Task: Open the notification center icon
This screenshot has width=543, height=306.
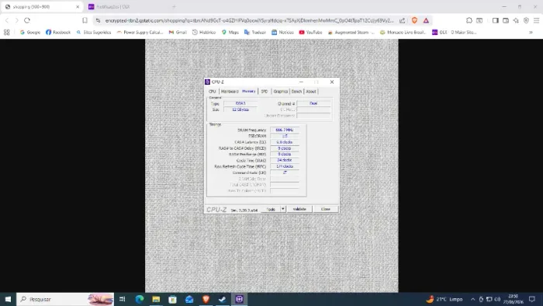Action: (x=532, y=299)
